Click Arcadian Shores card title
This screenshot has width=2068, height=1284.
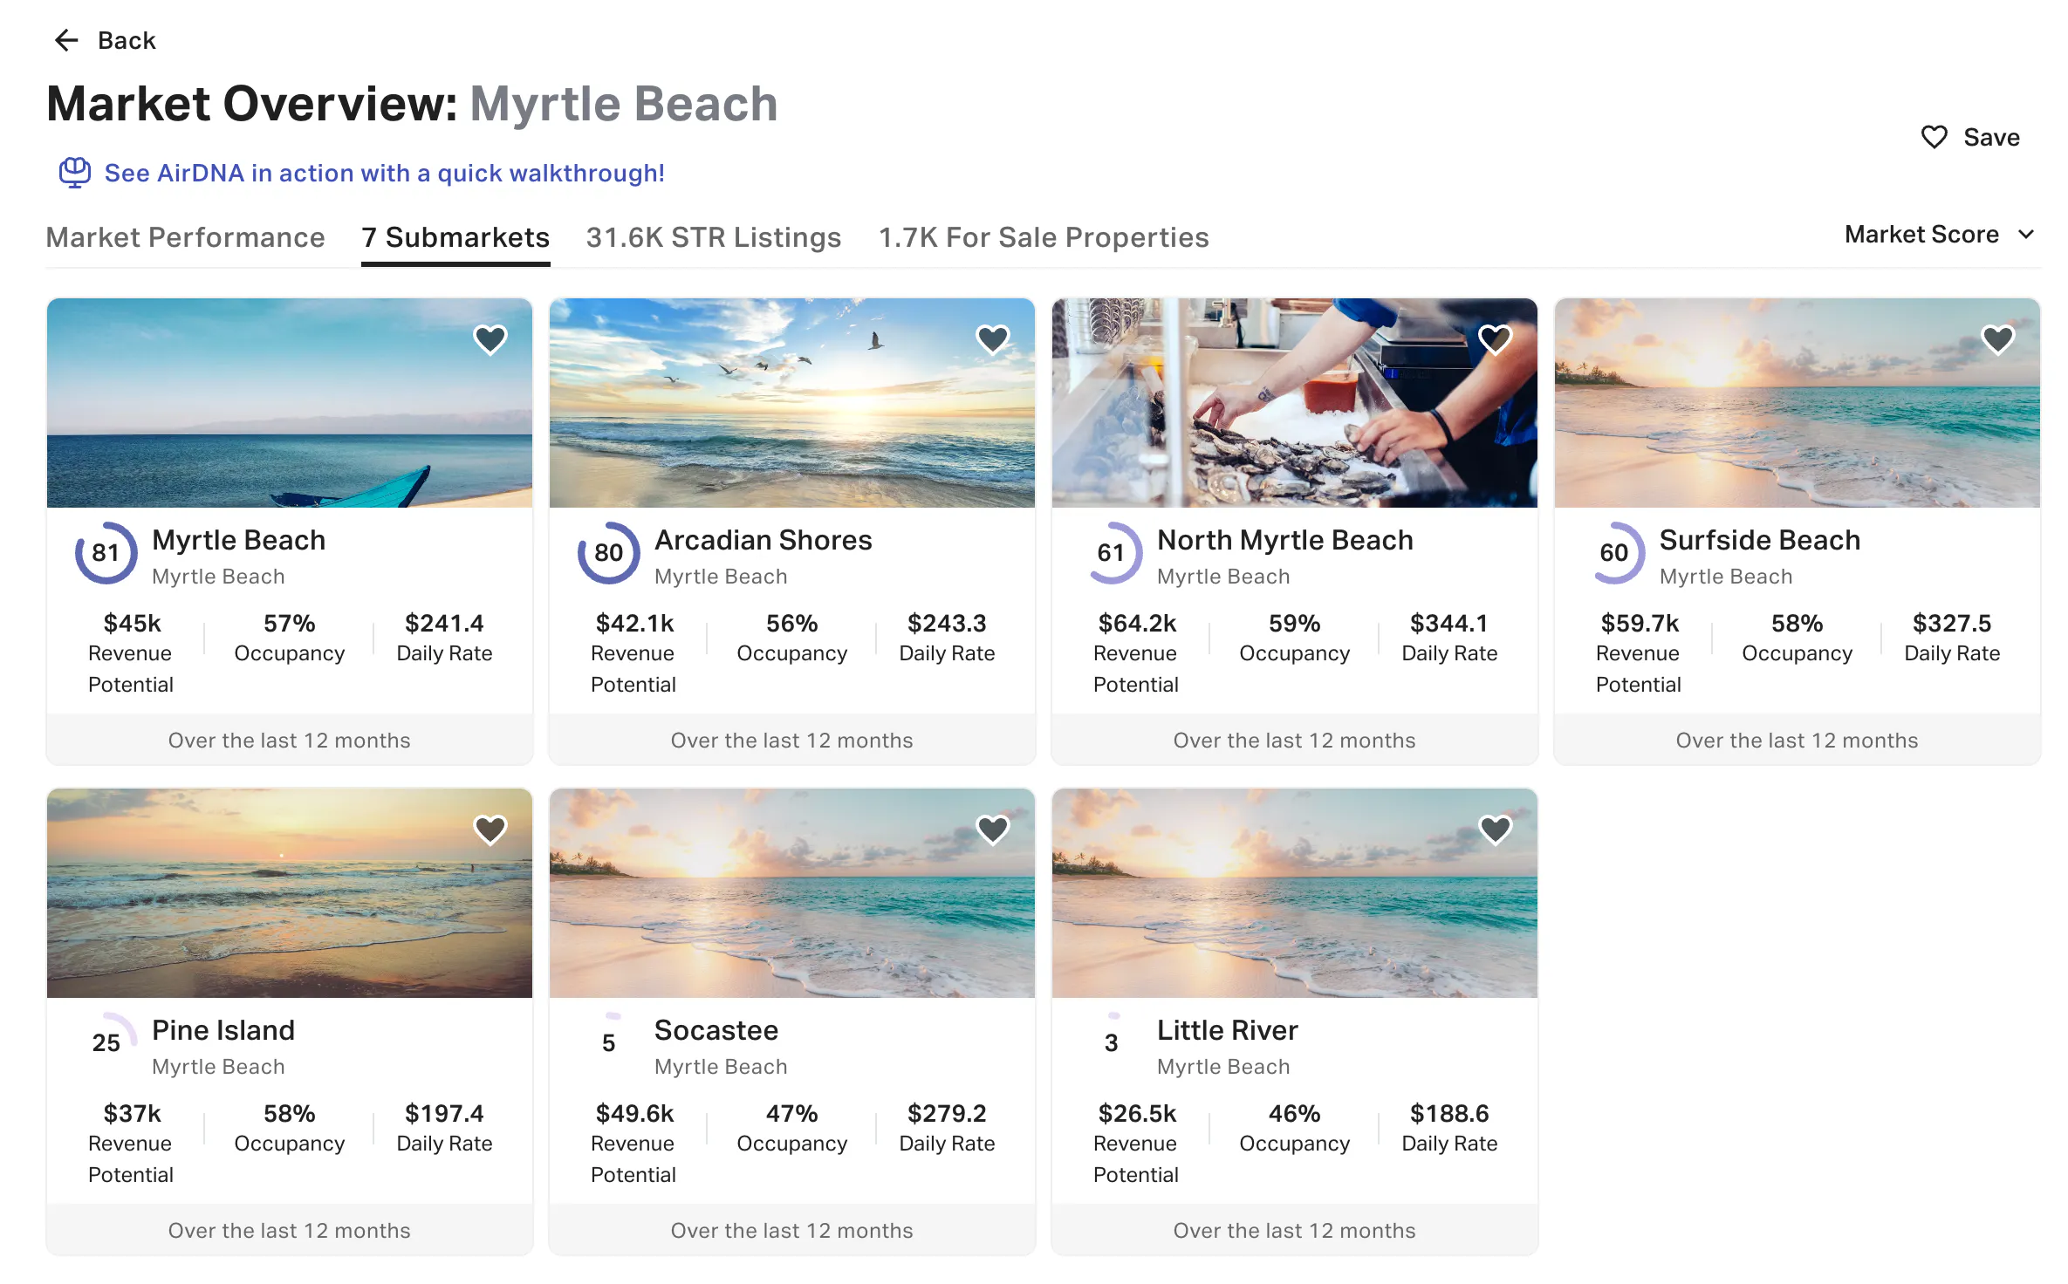(764, 540)
